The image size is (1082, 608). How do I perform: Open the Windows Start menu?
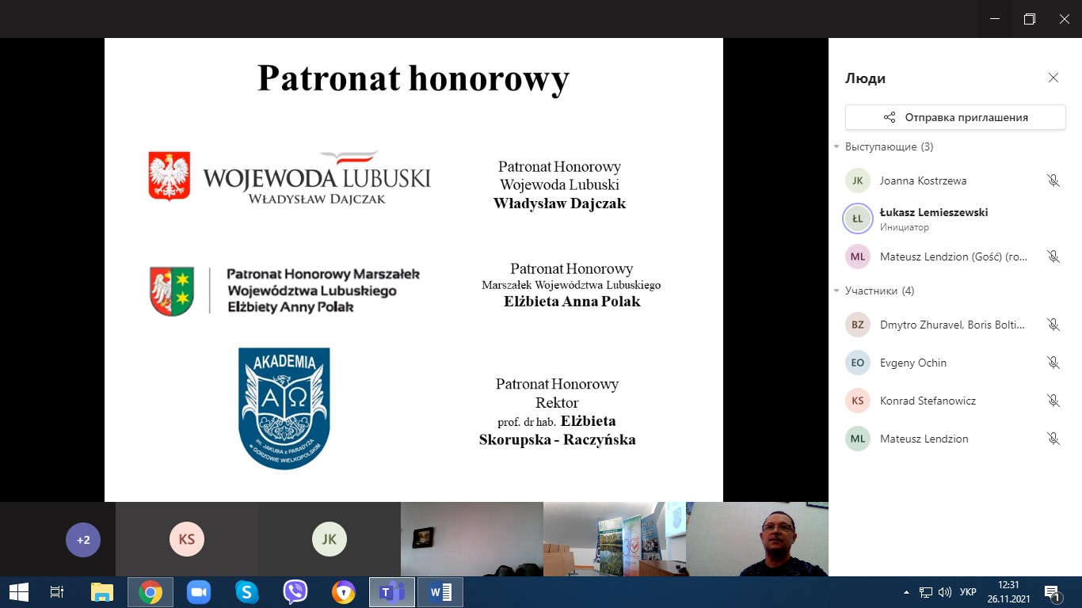pyautogui.click(x=18, y=592)
